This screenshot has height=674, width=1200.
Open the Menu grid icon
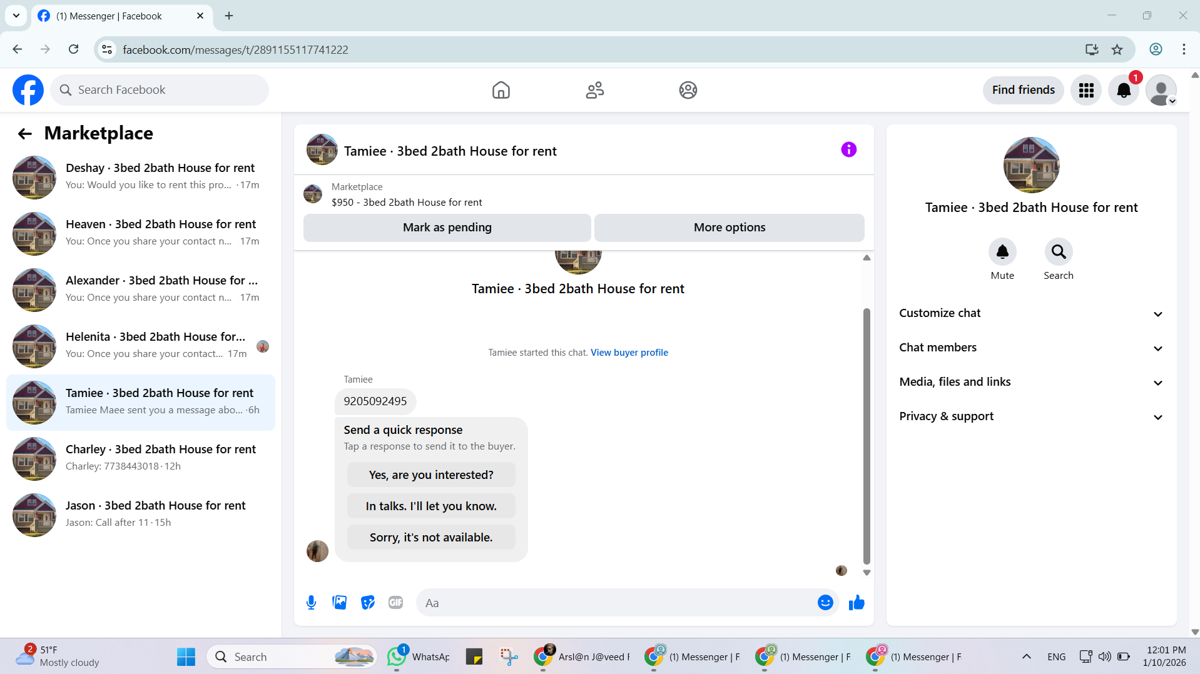click(x=1086, y=90)
